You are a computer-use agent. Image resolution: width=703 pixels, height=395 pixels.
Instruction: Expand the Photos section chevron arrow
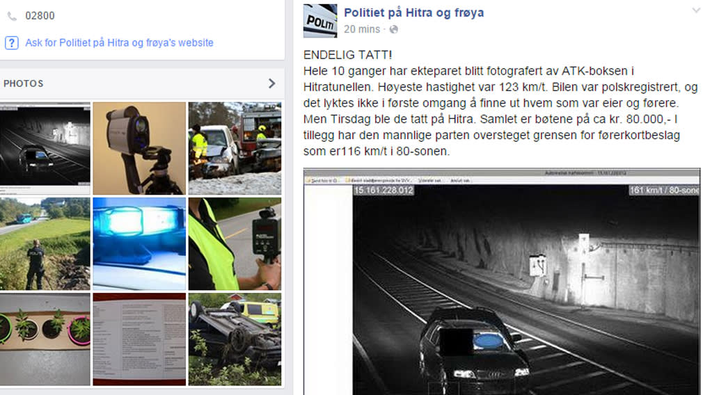pos(271,83)
